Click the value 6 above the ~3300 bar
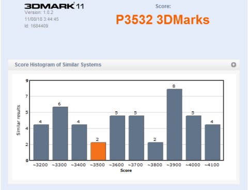 (59, 104)
